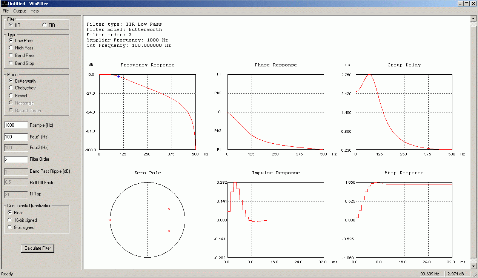Click the lower pole marker in Zero-Pole plot

point(169,231)
